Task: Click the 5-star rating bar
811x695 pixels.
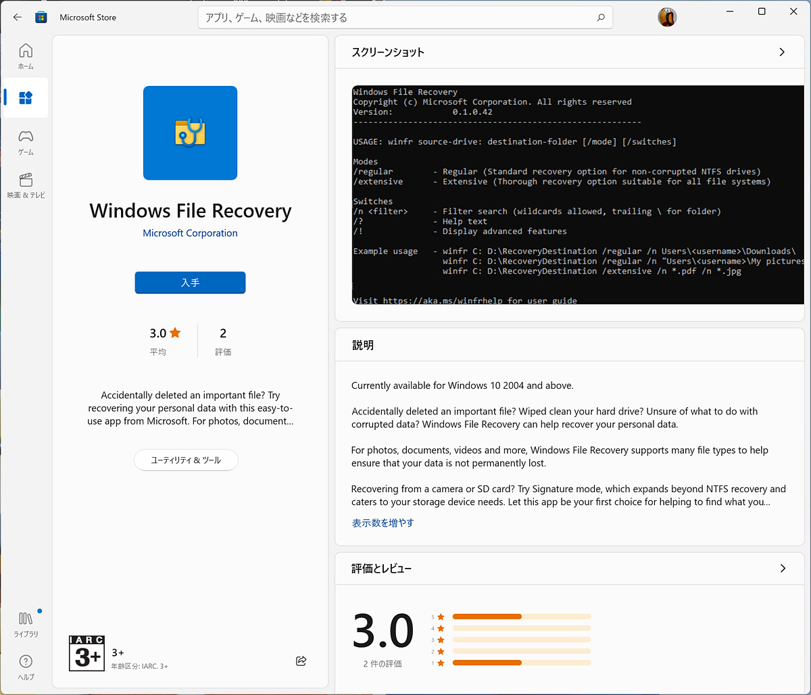Action: [522, 617]
